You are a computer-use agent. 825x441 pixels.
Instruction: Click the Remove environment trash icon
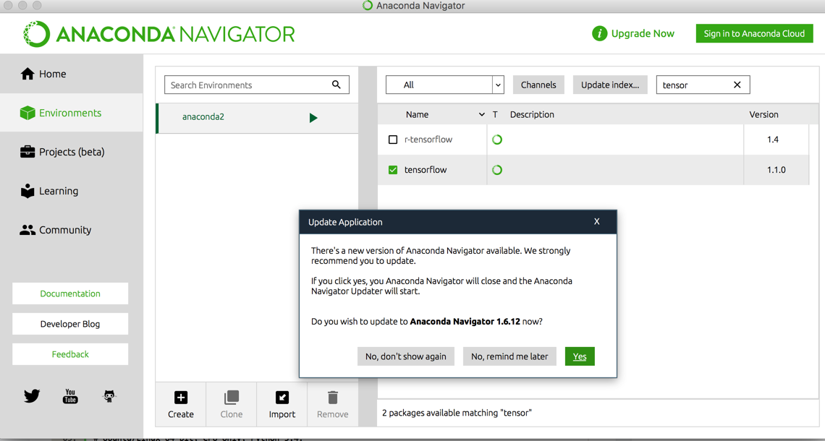click(332, 398)
